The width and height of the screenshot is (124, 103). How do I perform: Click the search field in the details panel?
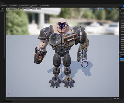[x=122, y=11]
